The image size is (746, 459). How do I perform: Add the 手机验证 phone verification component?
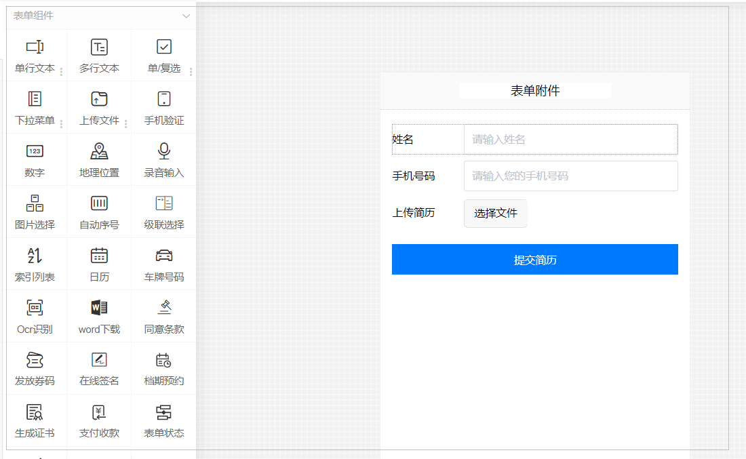tap(163, 108)
